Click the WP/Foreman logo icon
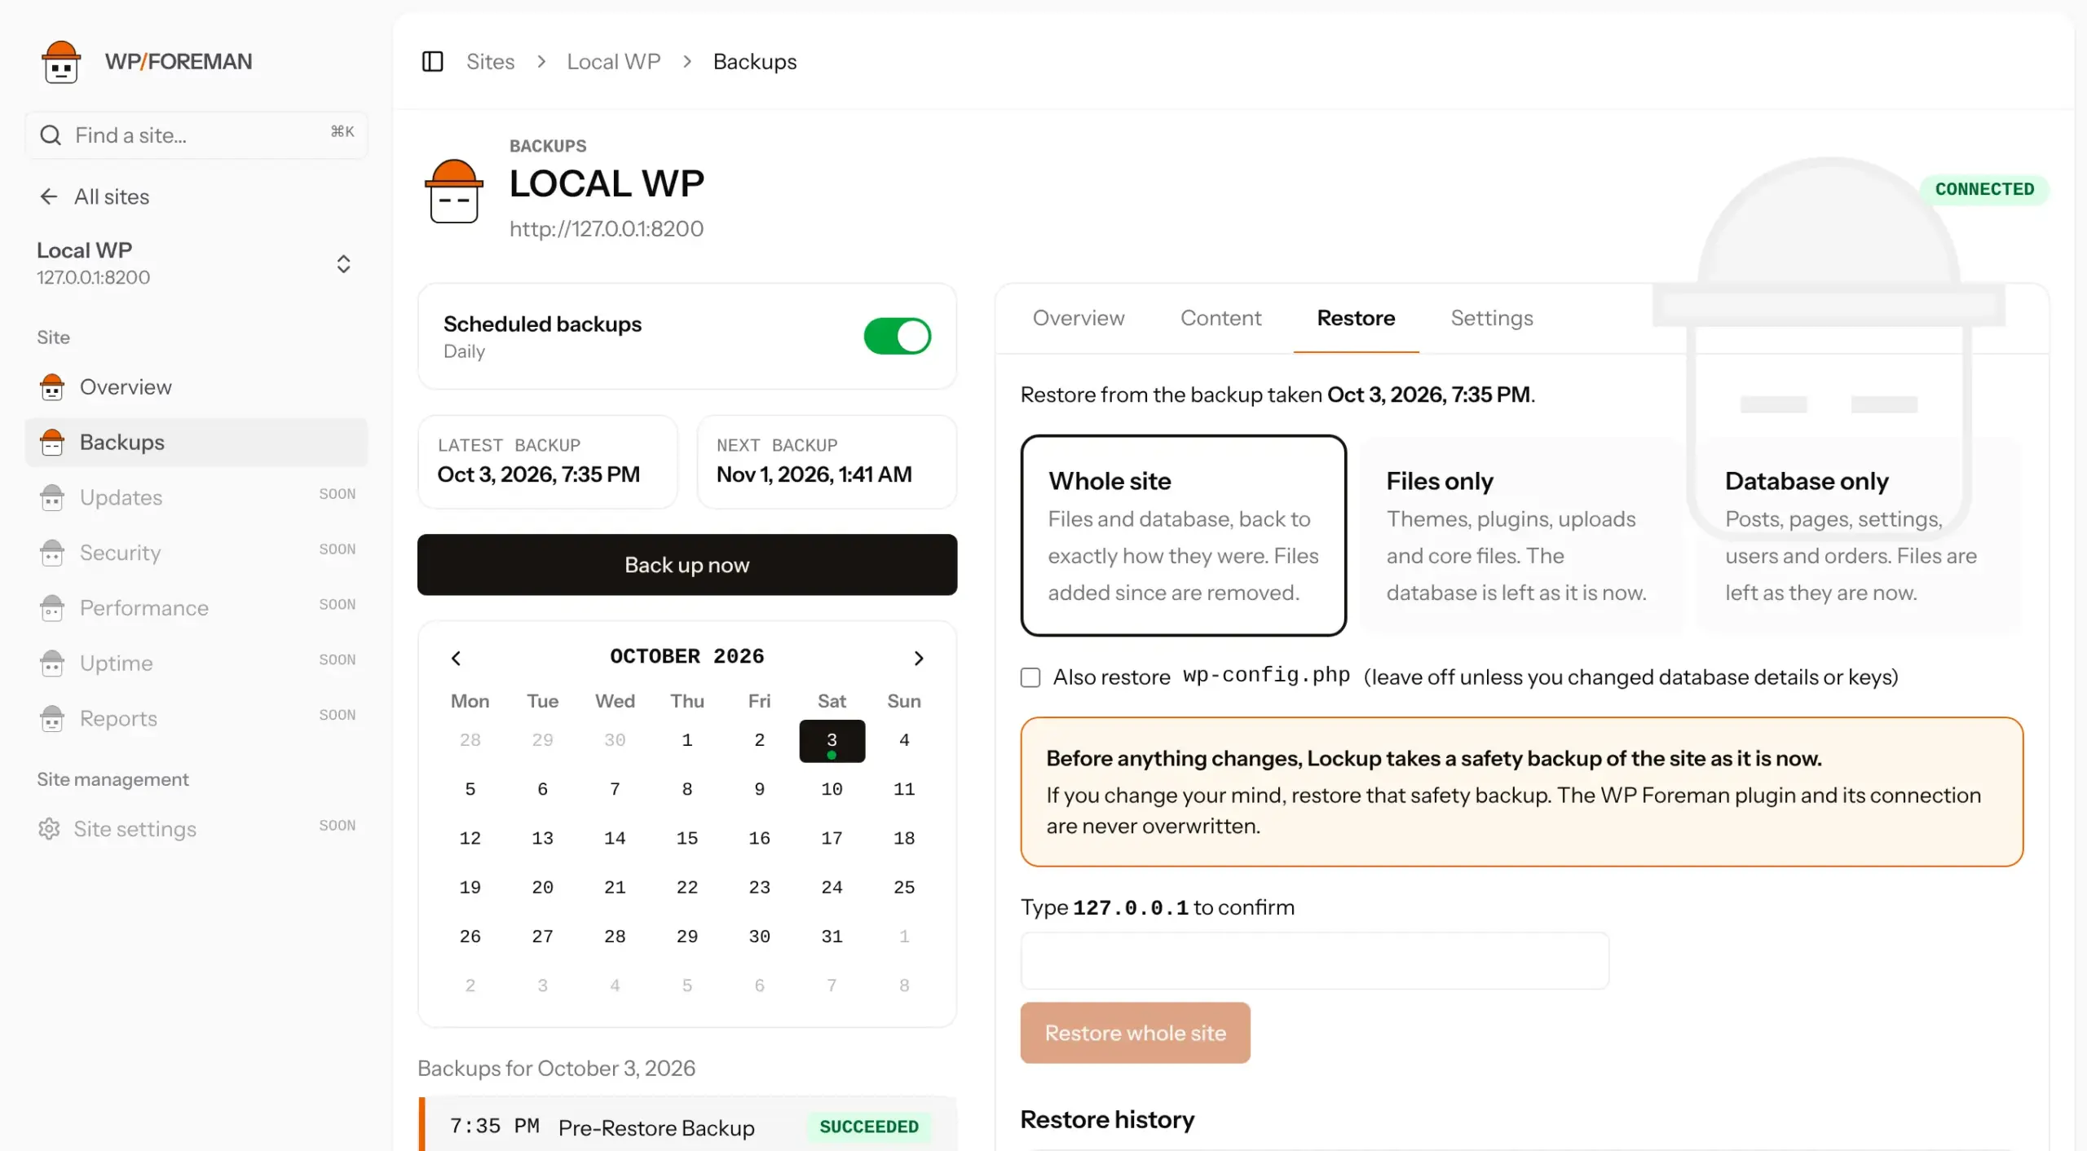The image size is (2087, 1151). (x=61, y=62)
